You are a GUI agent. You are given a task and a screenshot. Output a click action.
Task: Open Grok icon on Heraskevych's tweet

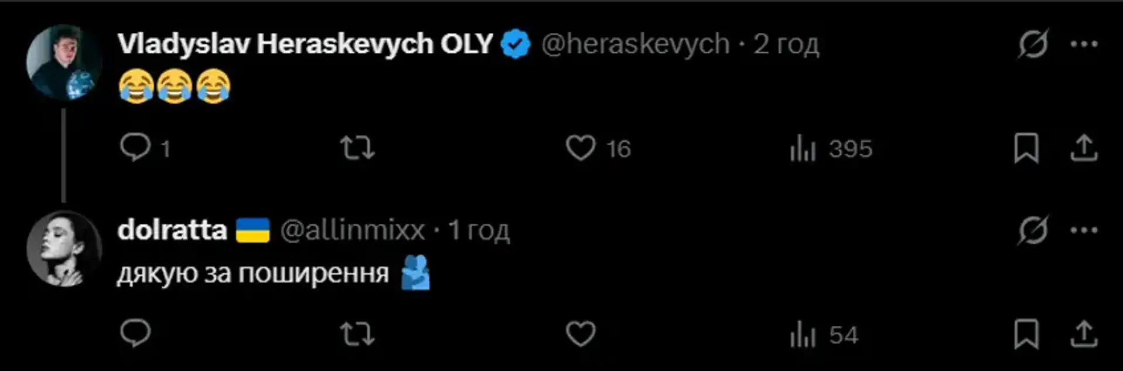(1033, 44)
